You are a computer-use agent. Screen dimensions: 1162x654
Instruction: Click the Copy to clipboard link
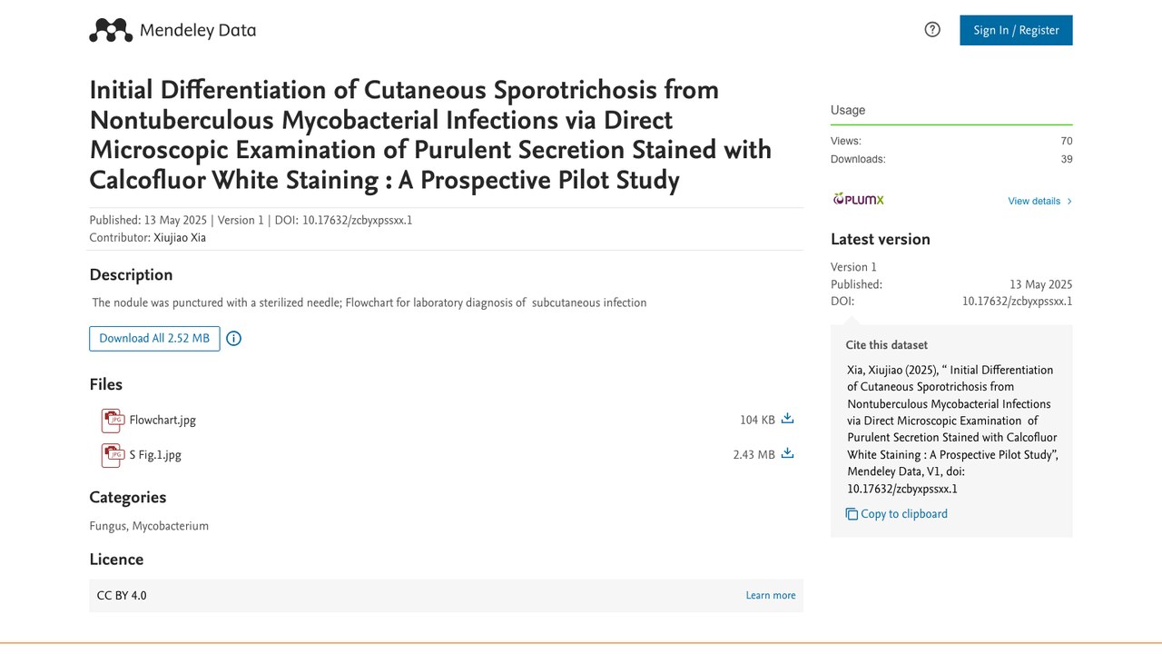click(x=904, y=514)
